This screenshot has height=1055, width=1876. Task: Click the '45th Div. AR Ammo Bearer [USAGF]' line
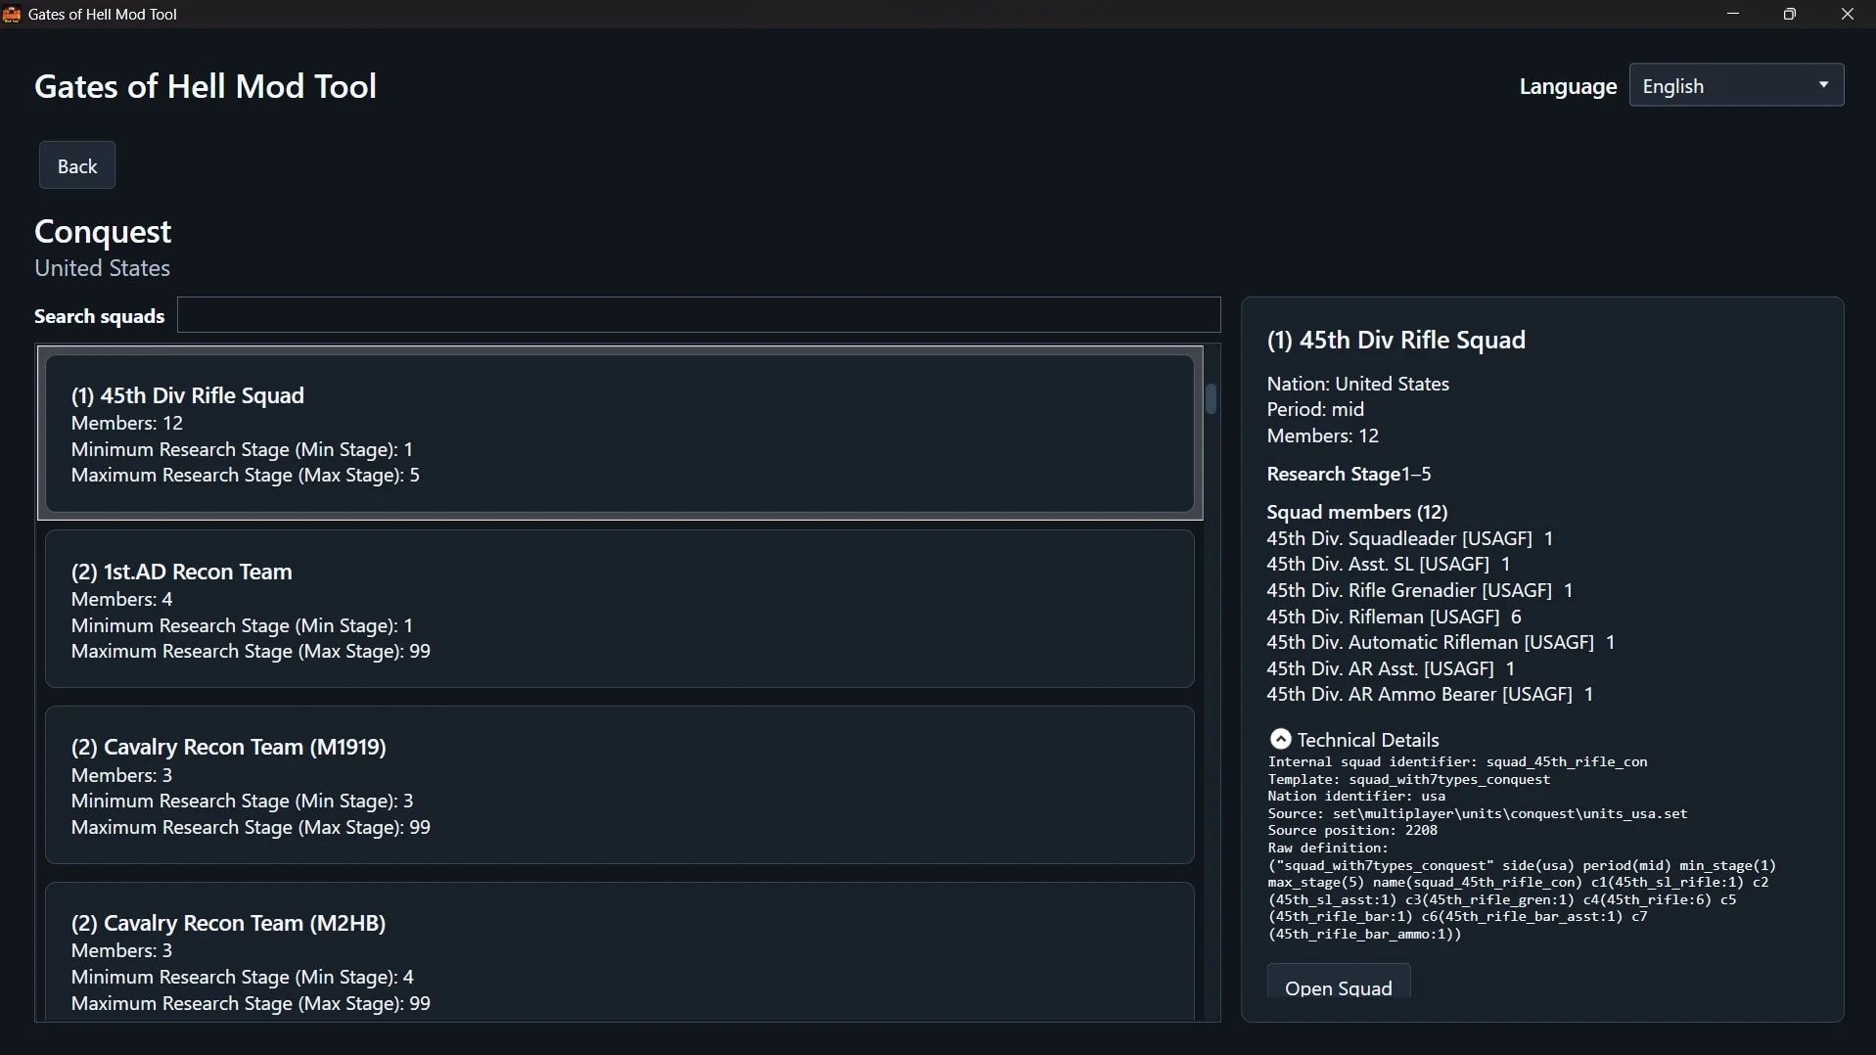[x=1431, y=694]
